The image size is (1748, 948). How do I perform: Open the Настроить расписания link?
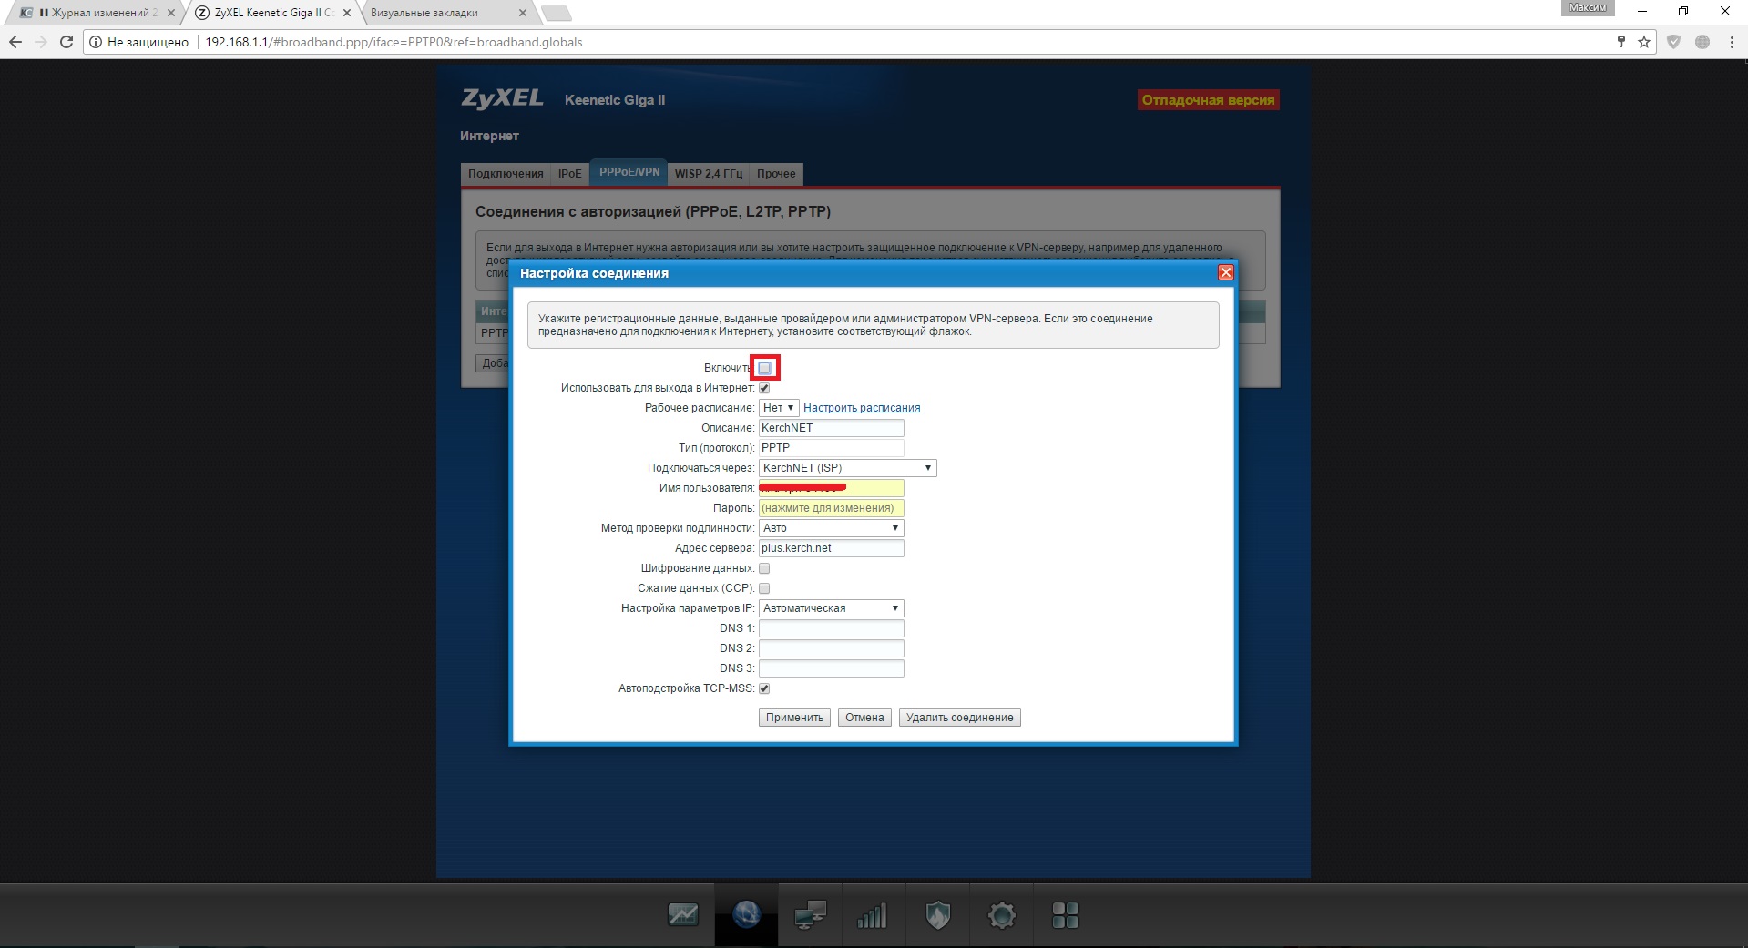pyautogui.click(x=862, y=408)
